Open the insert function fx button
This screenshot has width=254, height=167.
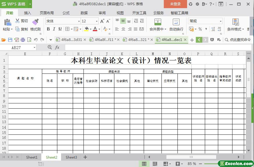point(57,47)
